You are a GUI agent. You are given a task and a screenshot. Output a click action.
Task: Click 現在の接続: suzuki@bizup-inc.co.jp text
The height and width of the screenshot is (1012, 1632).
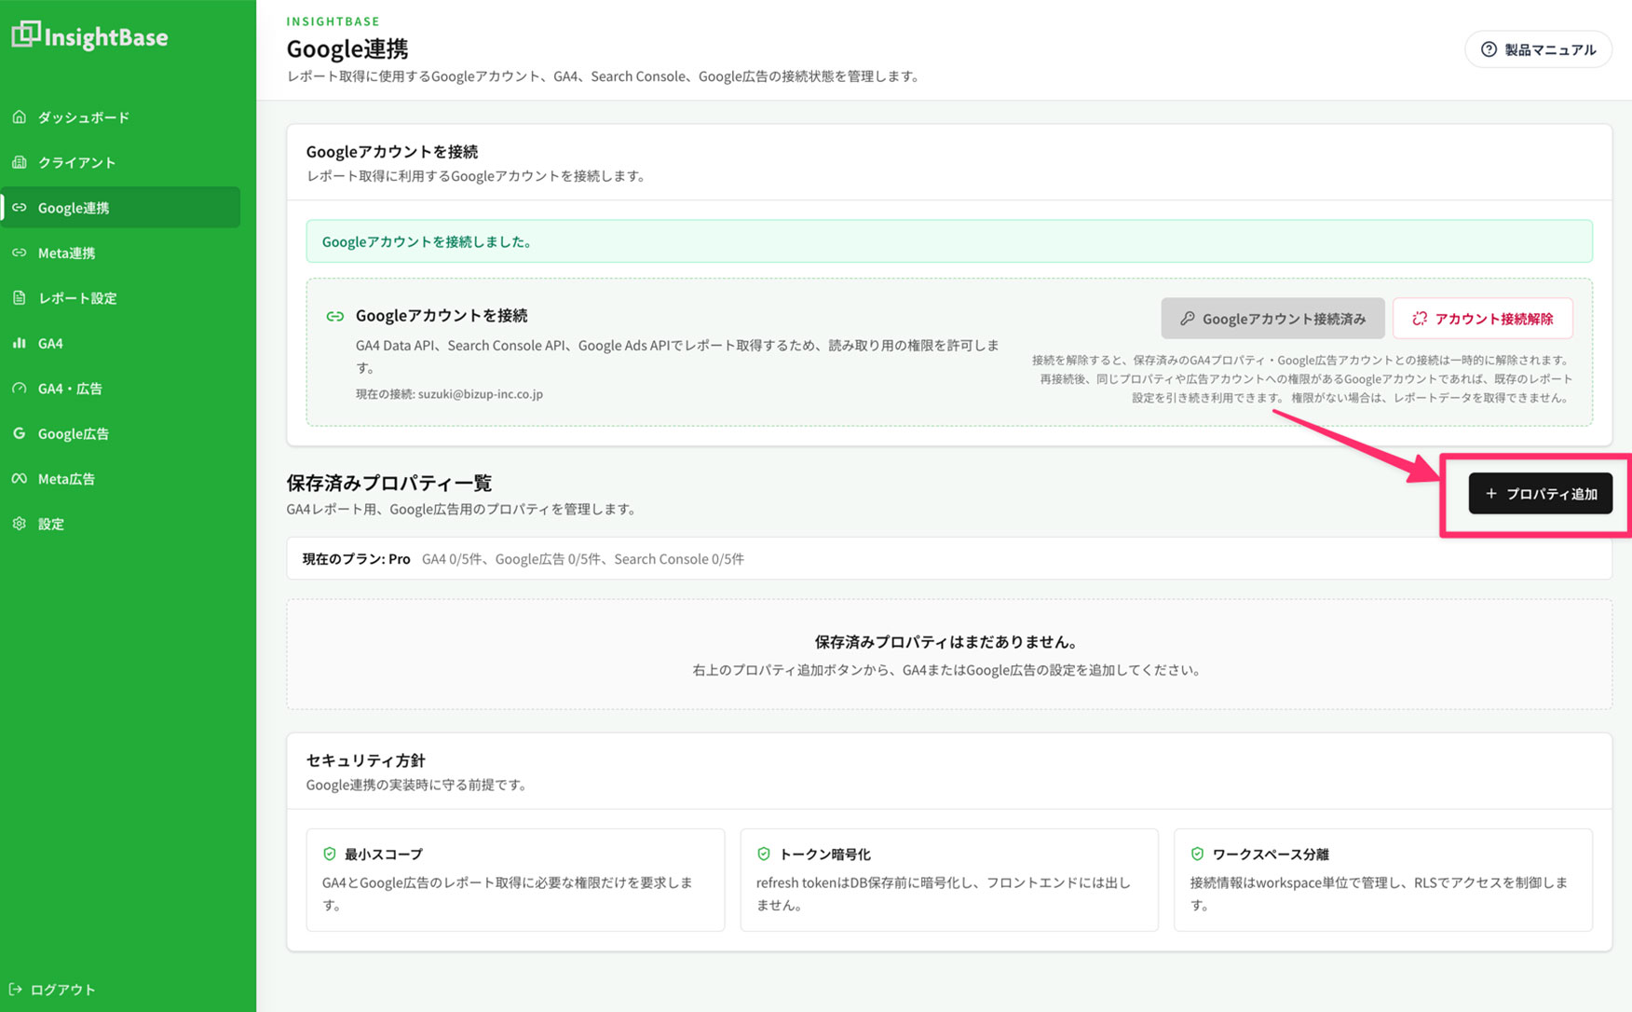coord(449,394)
